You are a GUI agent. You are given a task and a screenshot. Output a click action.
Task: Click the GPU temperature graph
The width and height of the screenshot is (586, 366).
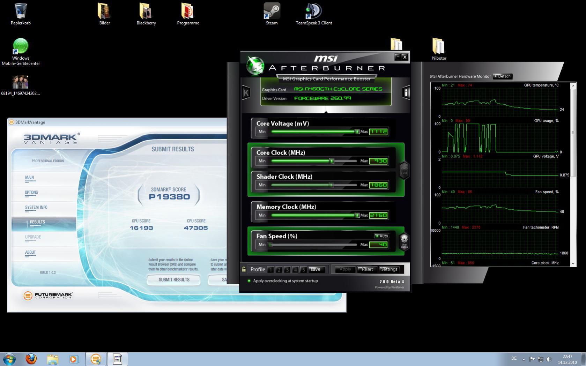pos(500,102)
